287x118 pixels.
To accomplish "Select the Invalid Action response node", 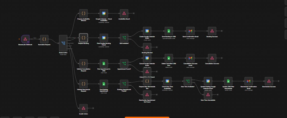I will click(x=83, y=108).
